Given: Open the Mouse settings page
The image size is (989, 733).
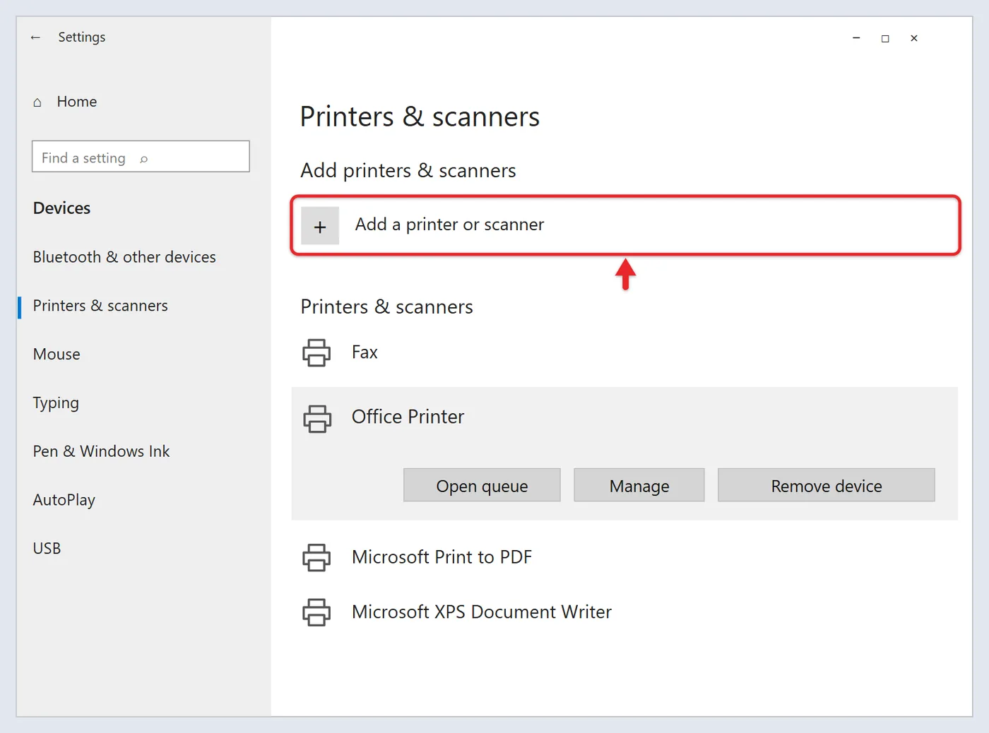Looking at the screenshot, I should tap(57, 354).
